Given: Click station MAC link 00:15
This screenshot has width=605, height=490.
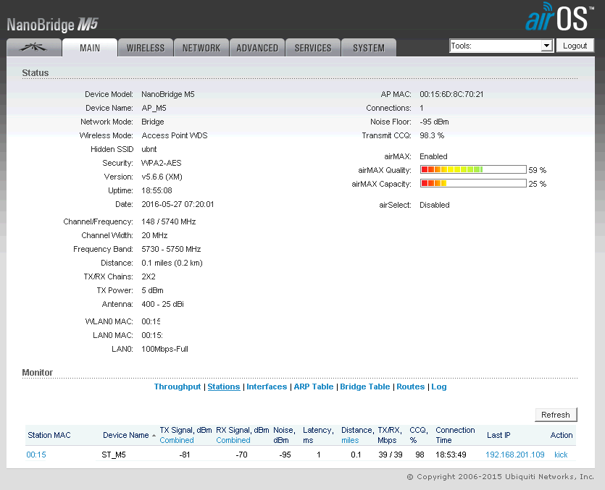Looking at the screenshot, I should pyautogui.click(x=36, y=455).
